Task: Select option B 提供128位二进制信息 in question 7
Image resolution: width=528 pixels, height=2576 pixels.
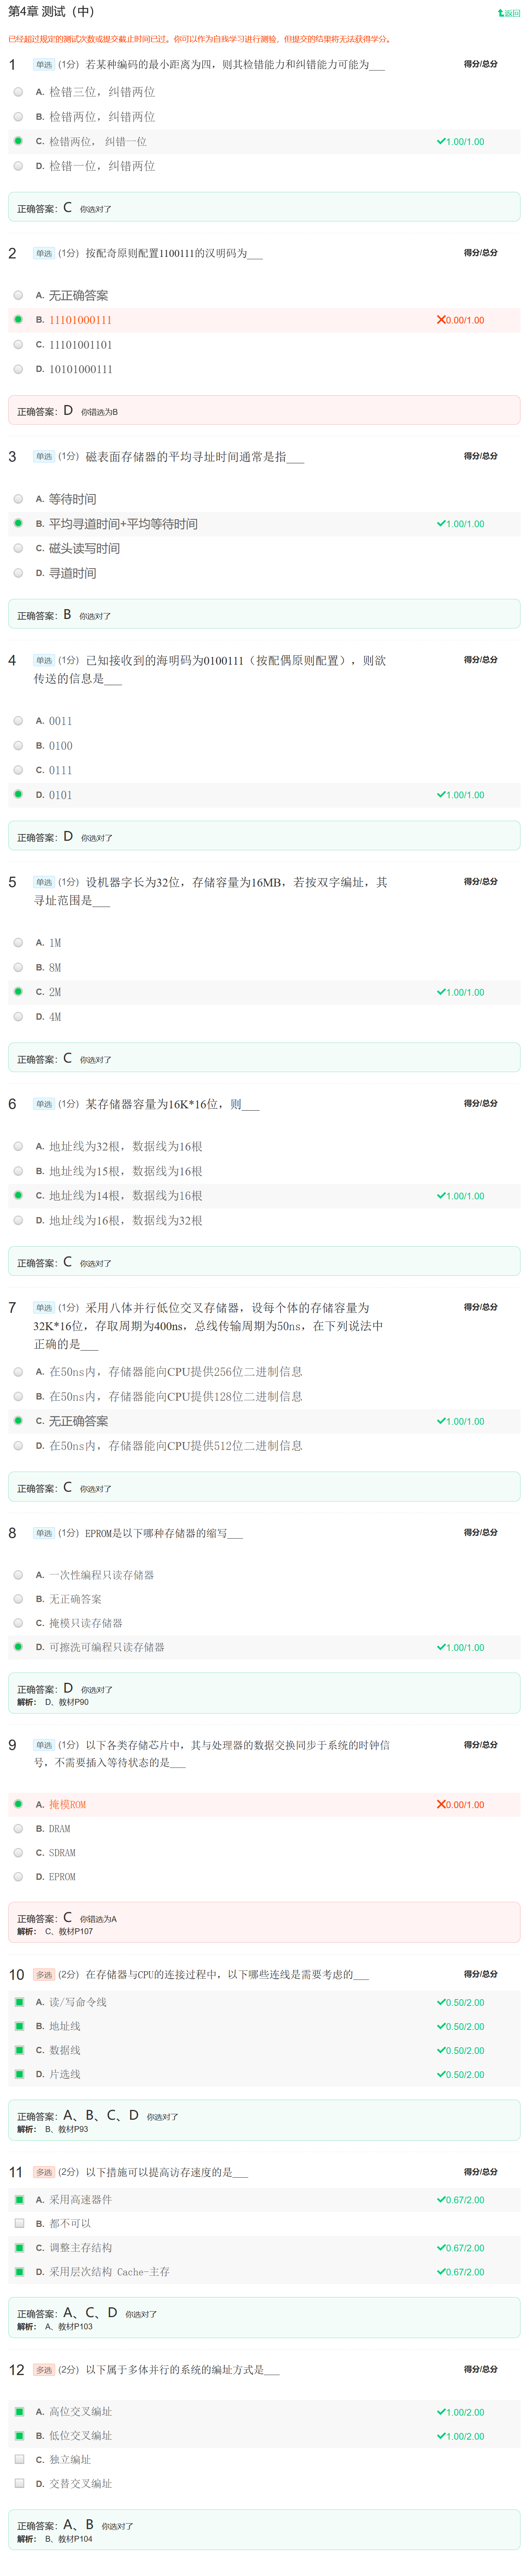Action: [x=18, y=1396]
